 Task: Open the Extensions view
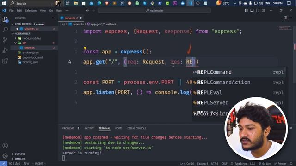pos(5,60)
